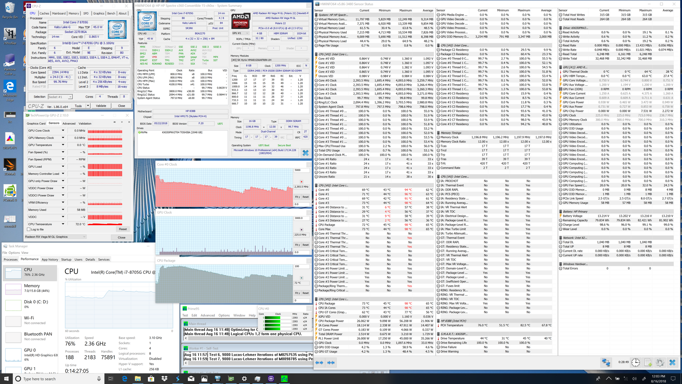Click Validate button in CPU-Z
Image resolution: width=682 pixels, height=384 pixels.
pyautogui.click(x=101, y=106)
